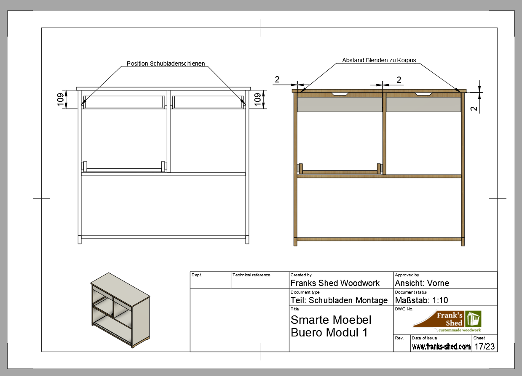This screenshot has height=376, width=522.
Task: Click the "Teil: Schubladen Montage" document type
Action: [339, 300]
